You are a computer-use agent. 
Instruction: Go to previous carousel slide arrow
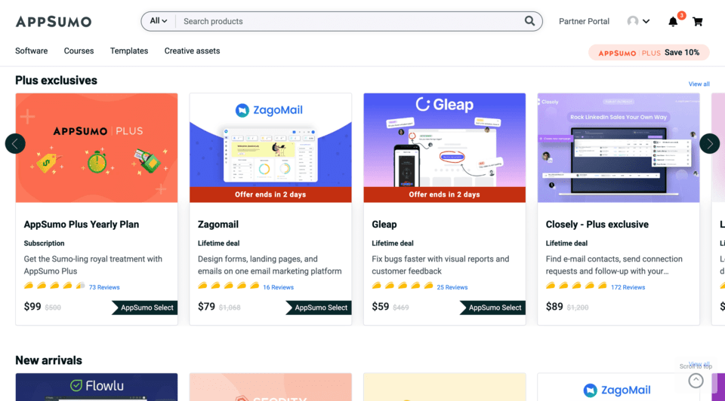coord(15,143)
